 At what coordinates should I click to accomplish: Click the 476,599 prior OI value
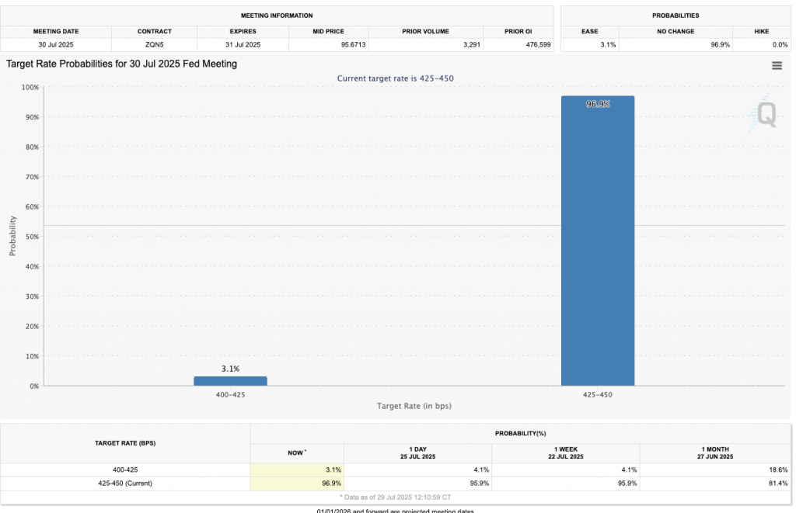coord(517,44)
